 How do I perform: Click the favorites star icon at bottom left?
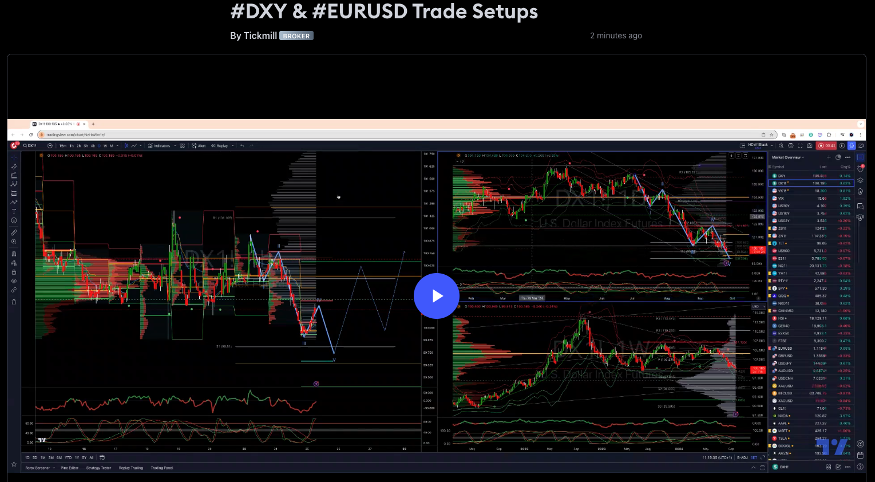click(14, 464)
